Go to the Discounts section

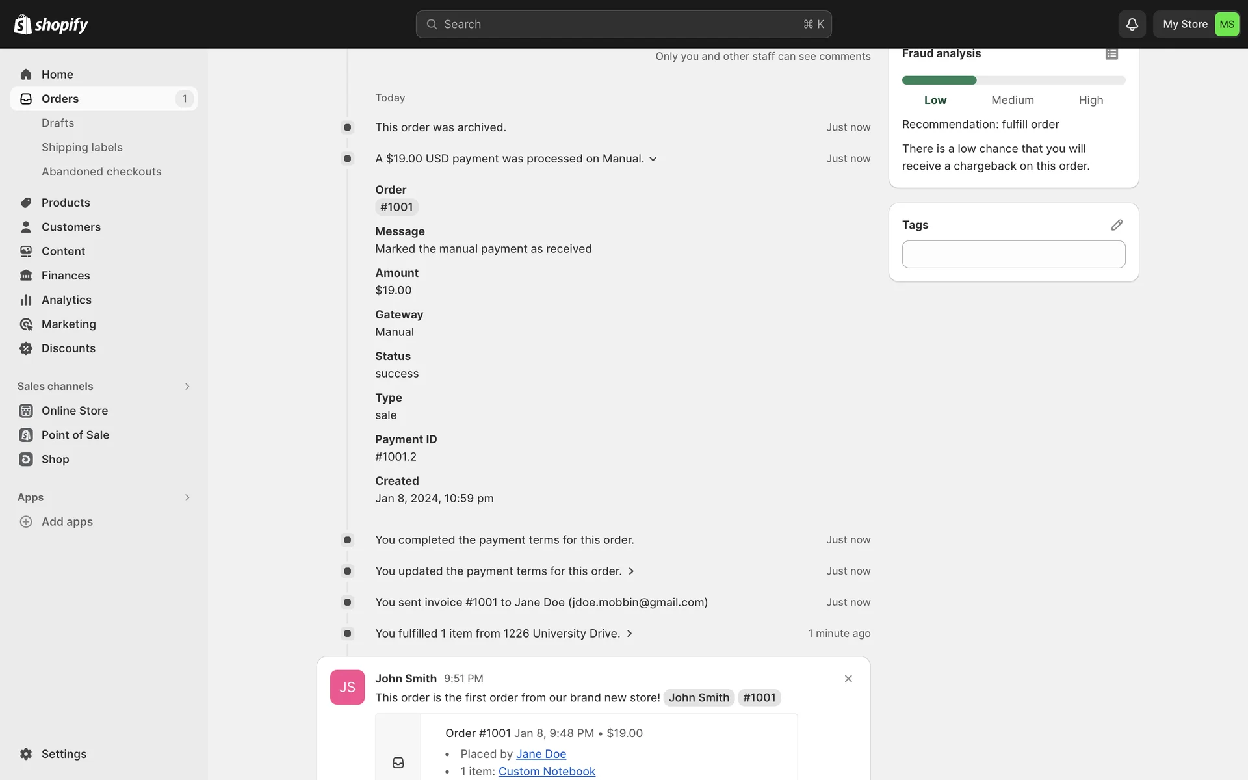click(68, 348)
